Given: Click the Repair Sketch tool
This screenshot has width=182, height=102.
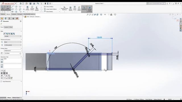Looking at the screenshot, I should 71,9.
